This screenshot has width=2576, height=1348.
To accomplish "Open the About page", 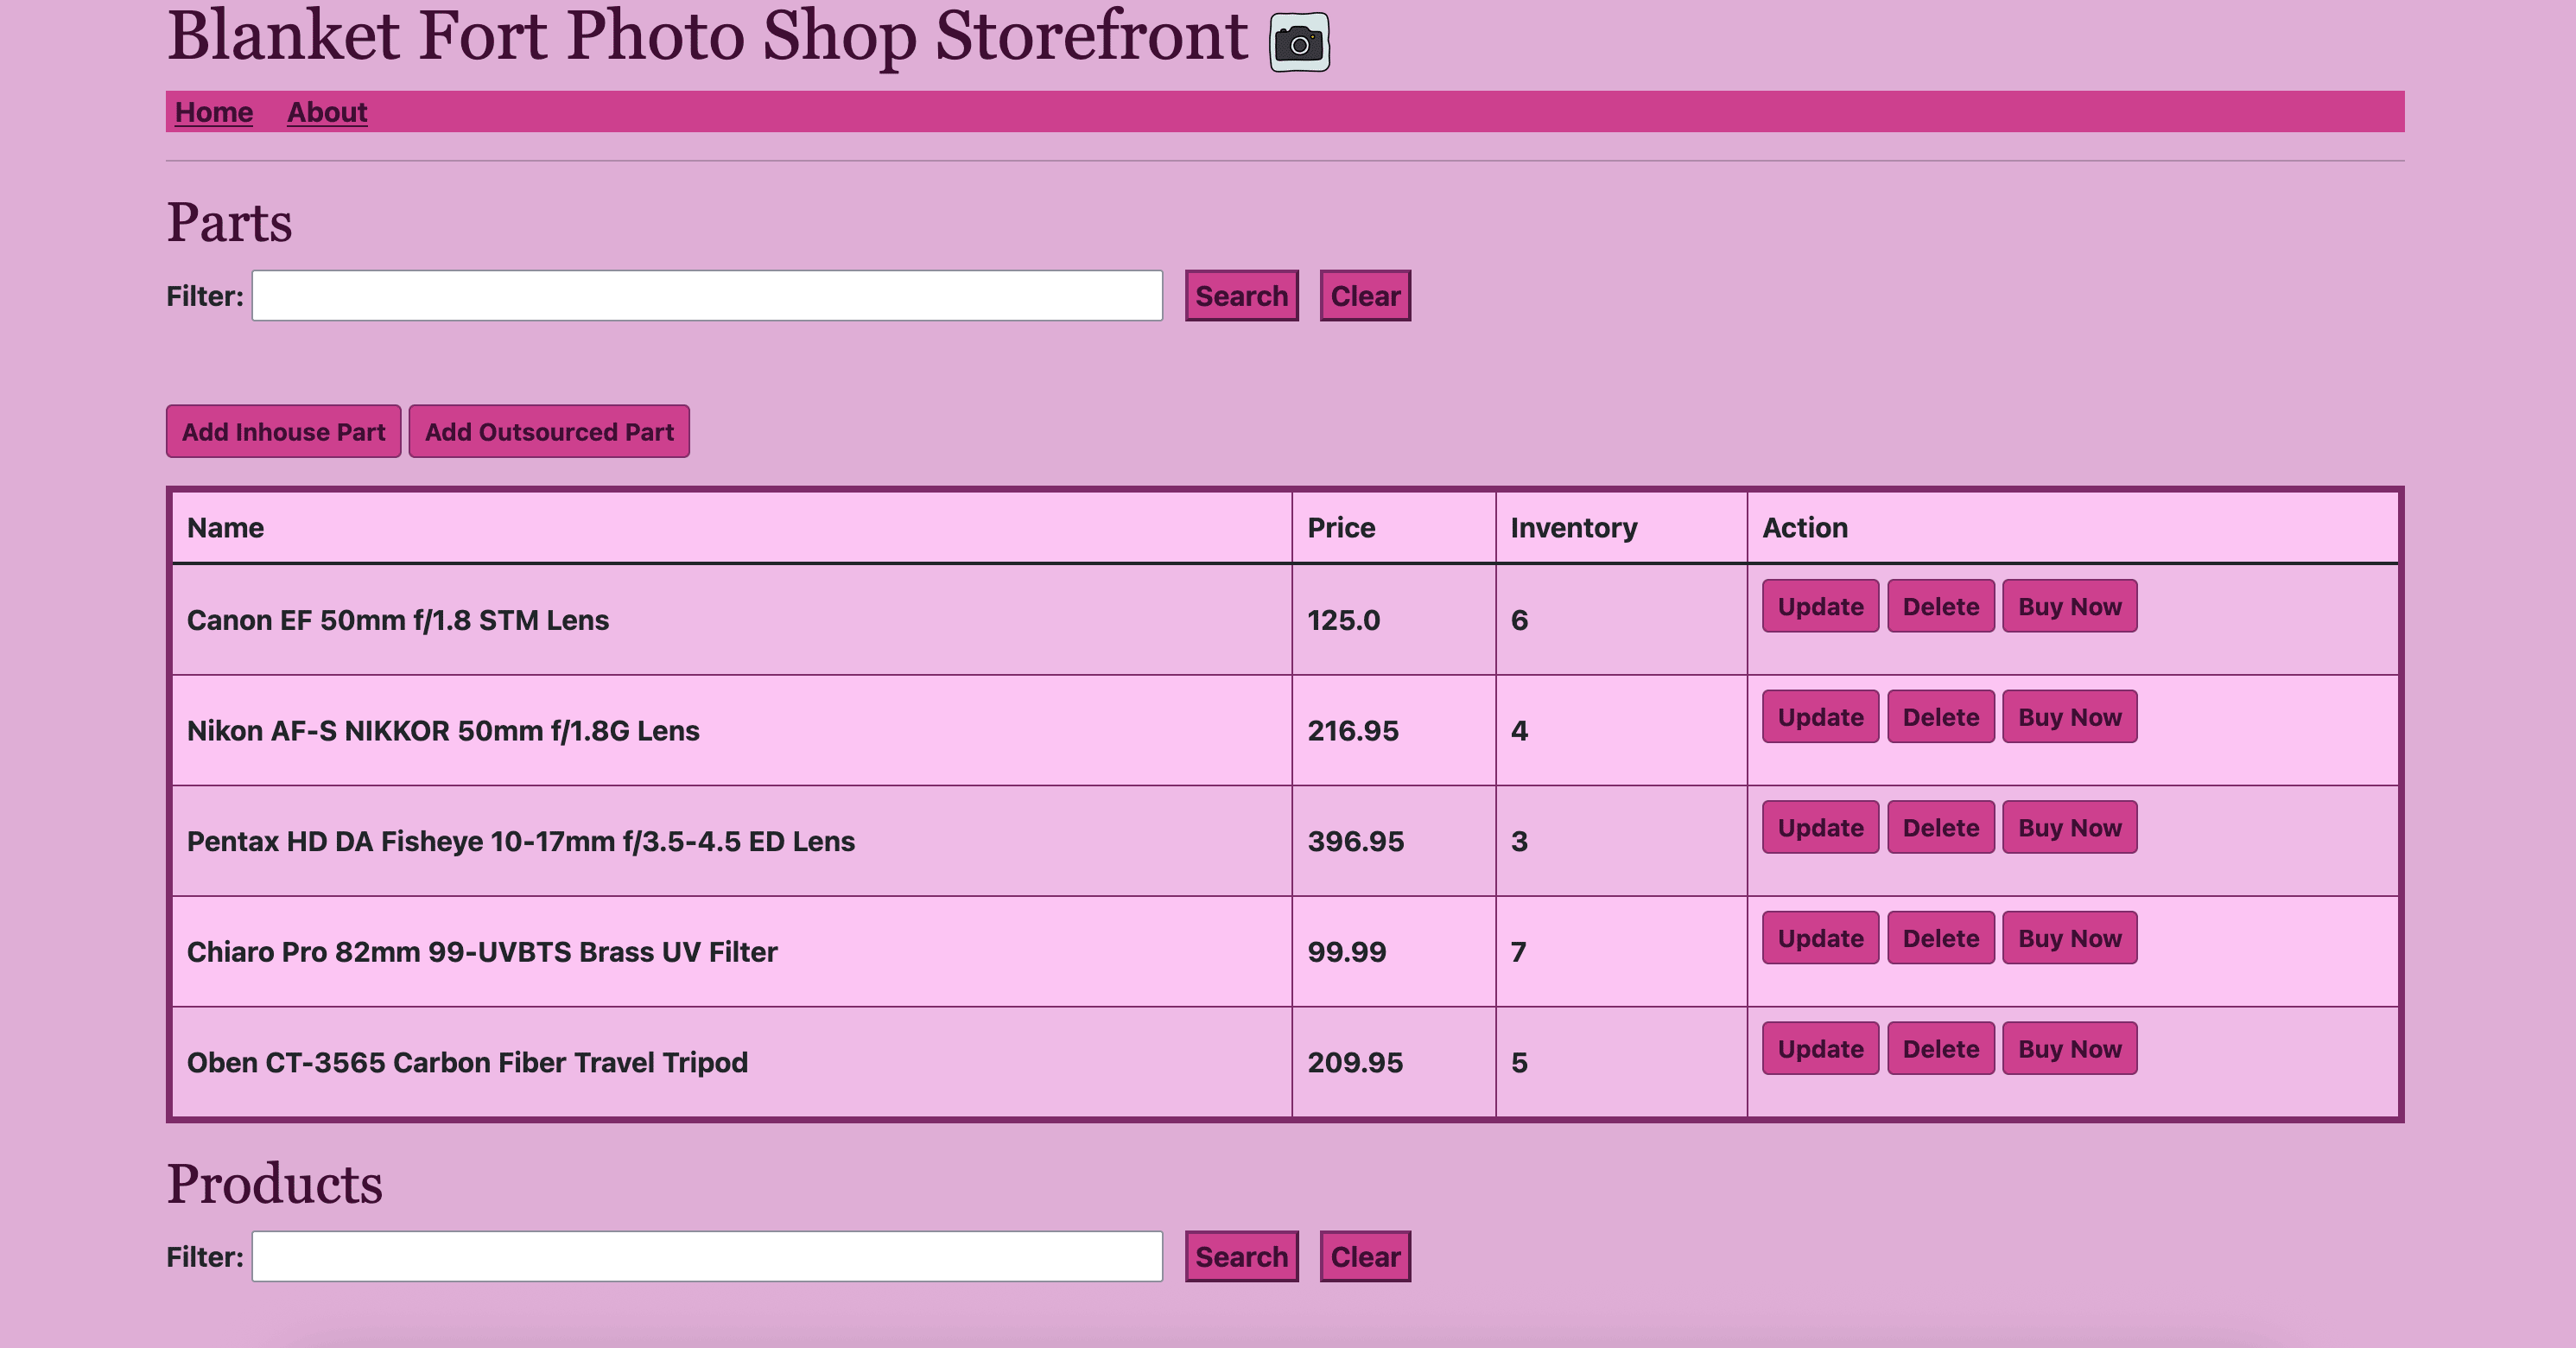I will (327, 112).
